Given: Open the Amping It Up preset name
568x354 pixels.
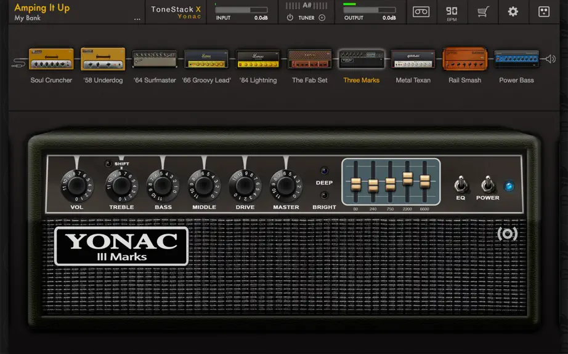Looking at the screenshot, I should click(42, 7).
